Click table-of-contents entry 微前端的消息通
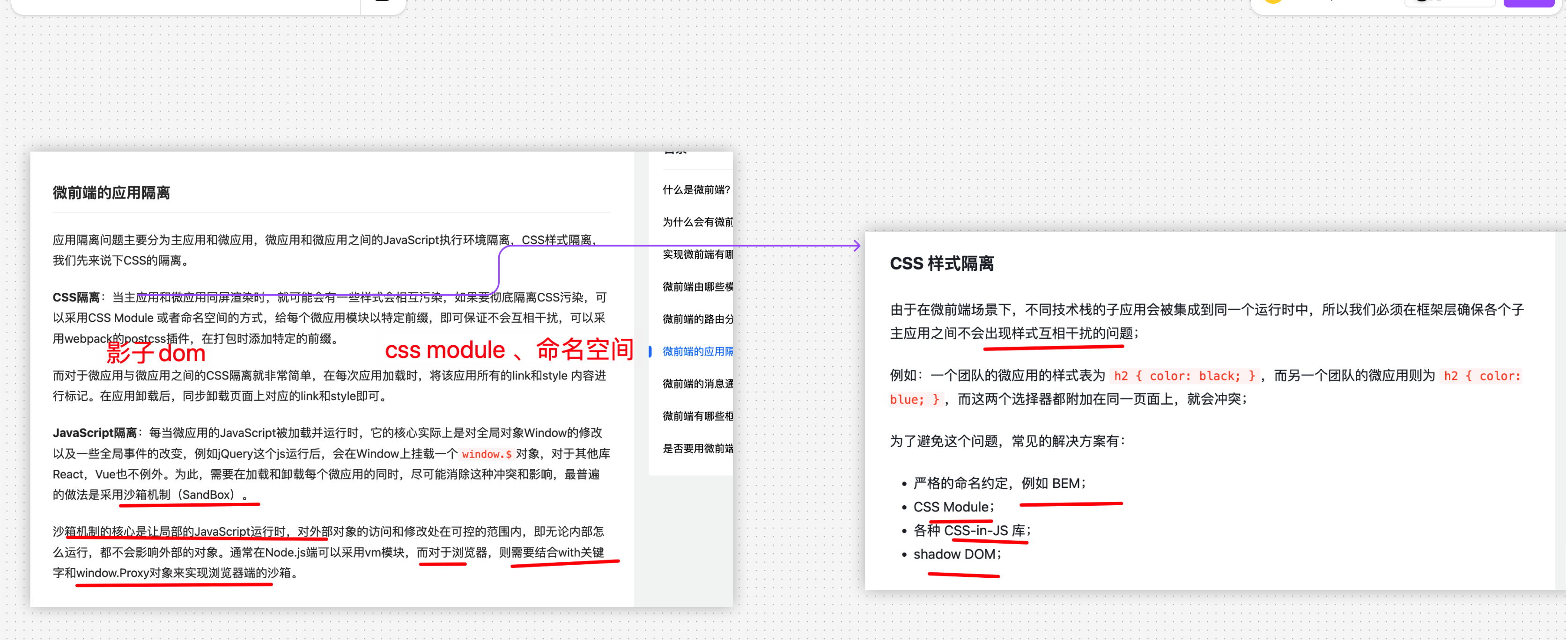This screenshot has height=640, width=1566. 697,383
